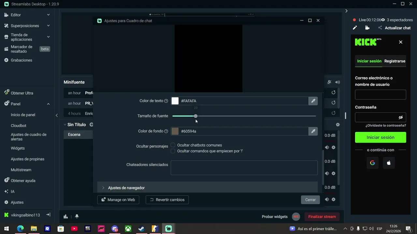Image resolution: width=417 pixels, height=234 pixels.
Task: Select the Escena scene row
Action: pos(78,135)
